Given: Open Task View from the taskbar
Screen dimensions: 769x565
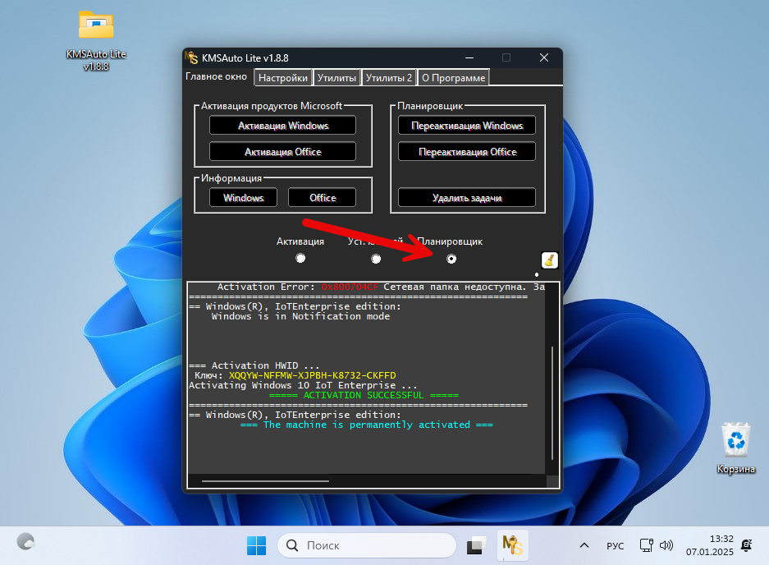Looking at the screenshot, I should 477,545.
